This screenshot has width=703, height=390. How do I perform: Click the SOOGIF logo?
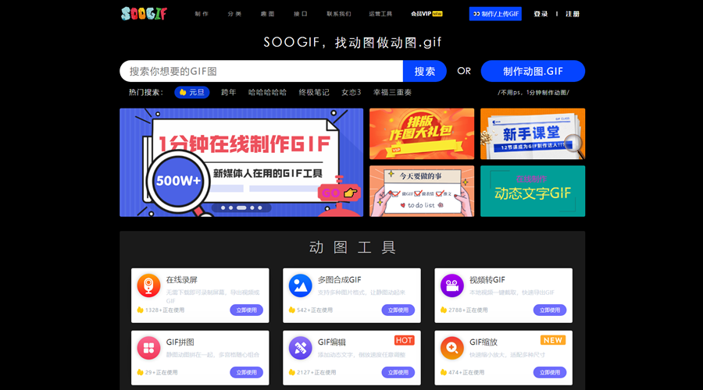pos(144,13)
